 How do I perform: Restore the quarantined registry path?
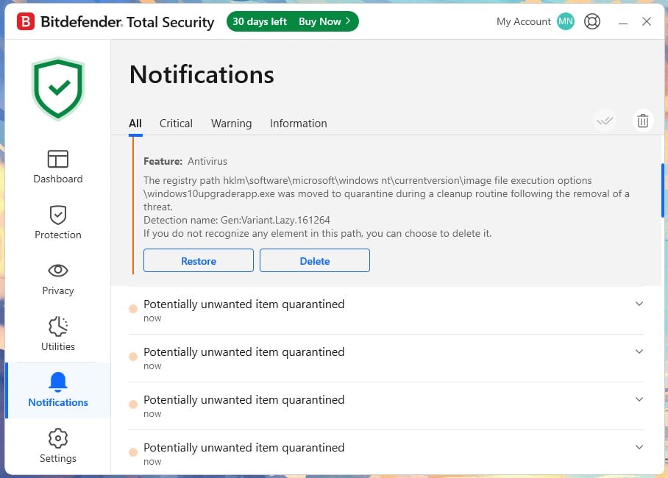coord(199,260)
